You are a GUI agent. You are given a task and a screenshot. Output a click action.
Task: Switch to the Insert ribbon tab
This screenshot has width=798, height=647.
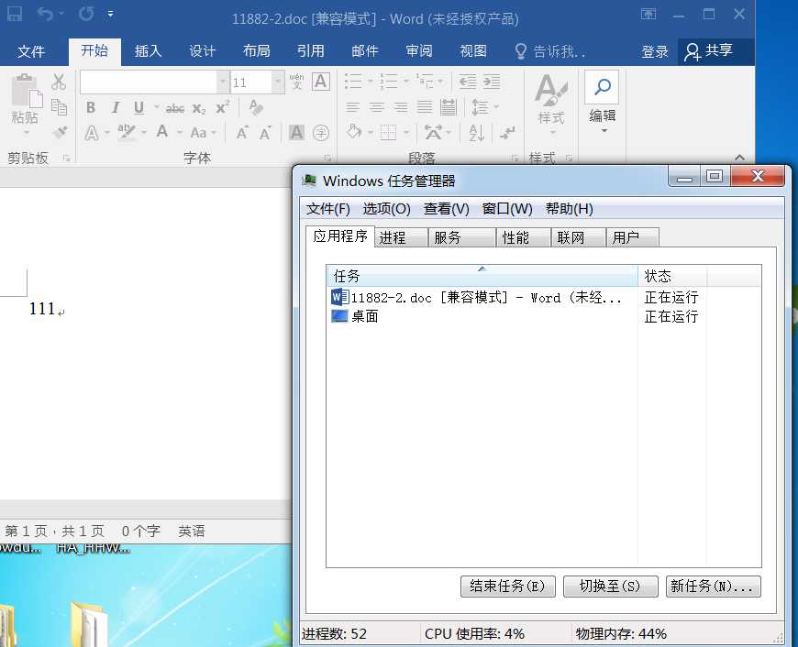click(x=148, y=51)
